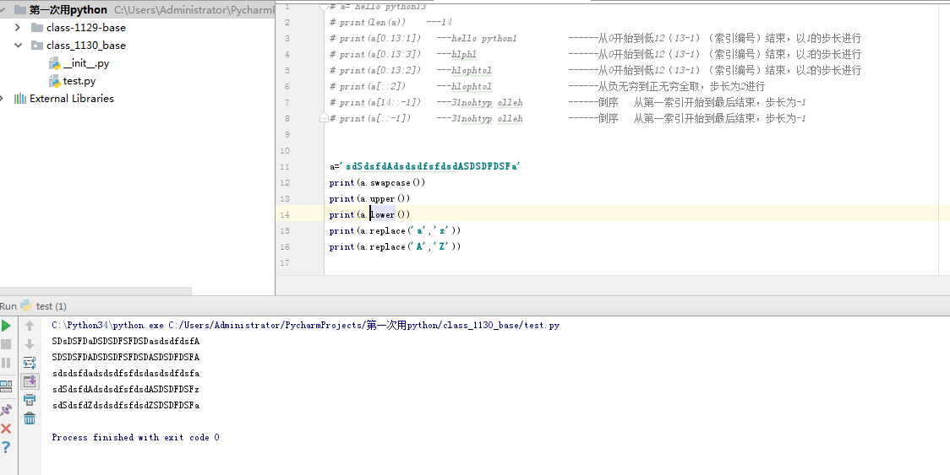Pin the Run tab with the pin icon

pos(6,409)
